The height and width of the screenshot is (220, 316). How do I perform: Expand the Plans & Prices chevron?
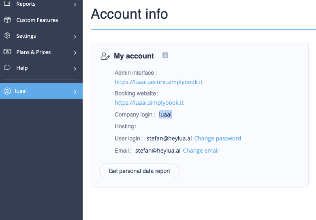tap(75, 53)
